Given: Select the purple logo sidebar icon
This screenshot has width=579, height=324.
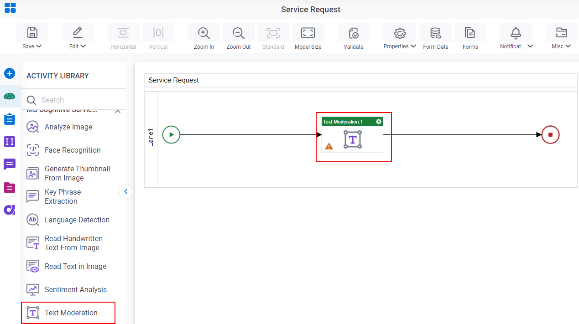Looking at the screenshot, I should coord(10,210).
